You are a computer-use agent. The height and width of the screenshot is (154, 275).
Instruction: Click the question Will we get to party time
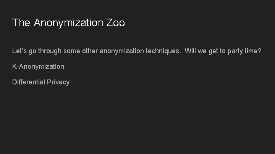click(x=223, y=51)
